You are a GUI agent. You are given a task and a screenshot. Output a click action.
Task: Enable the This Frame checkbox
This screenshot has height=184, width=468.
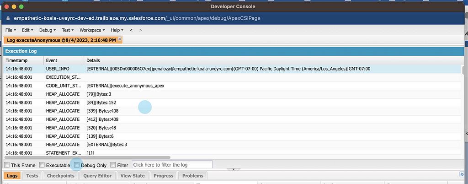[7, 165]
